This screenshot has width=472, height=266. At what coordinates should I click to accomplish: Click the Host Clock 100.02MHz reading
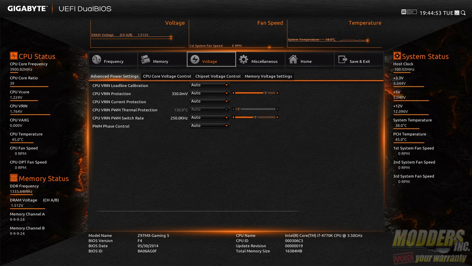[404, 69]
